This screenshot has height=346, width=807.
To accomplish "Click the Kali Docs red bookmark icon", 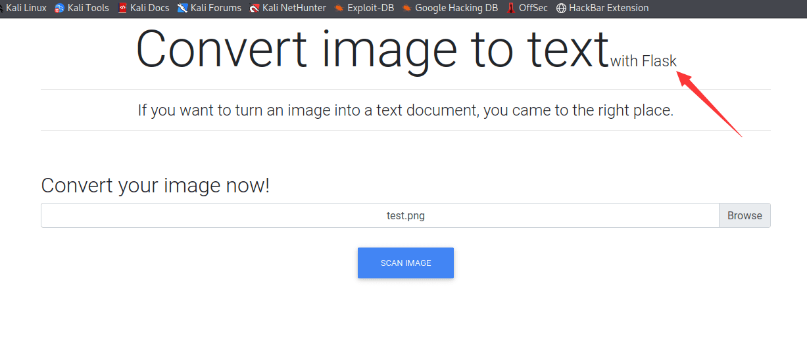I will point(122,9).
